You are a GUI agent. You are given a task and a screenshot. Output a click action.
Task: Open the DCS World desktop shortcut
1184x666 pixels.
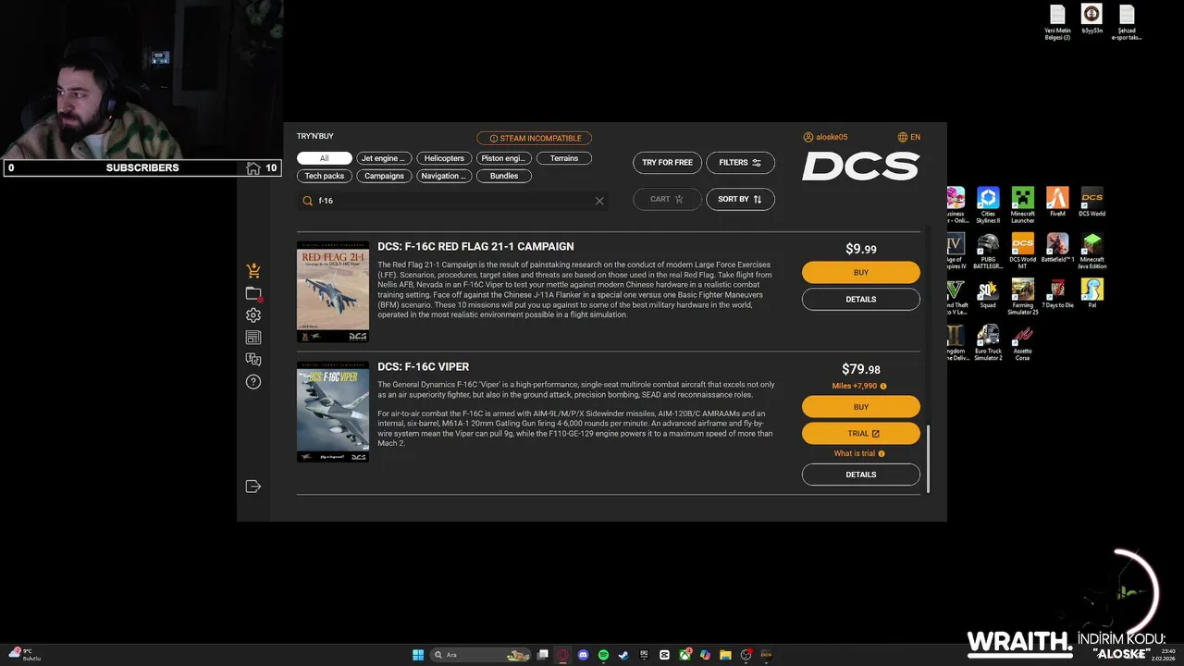coord(1092,202)
